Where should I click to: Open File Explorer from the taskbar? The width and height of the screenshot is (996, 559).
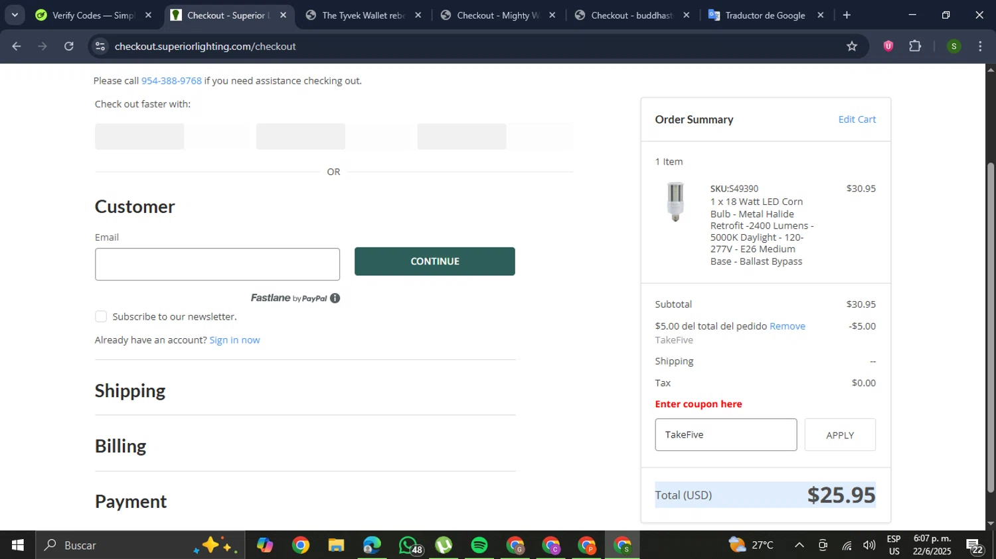336,545
